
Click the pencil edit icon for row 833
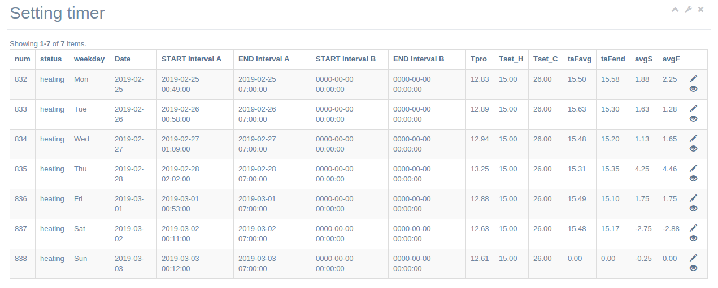pyautogui.click(x=694, y=108)
